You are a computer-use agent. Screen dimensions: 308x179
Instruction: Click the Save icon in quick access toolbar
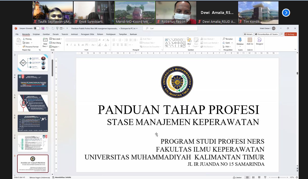tap(43, 28)
